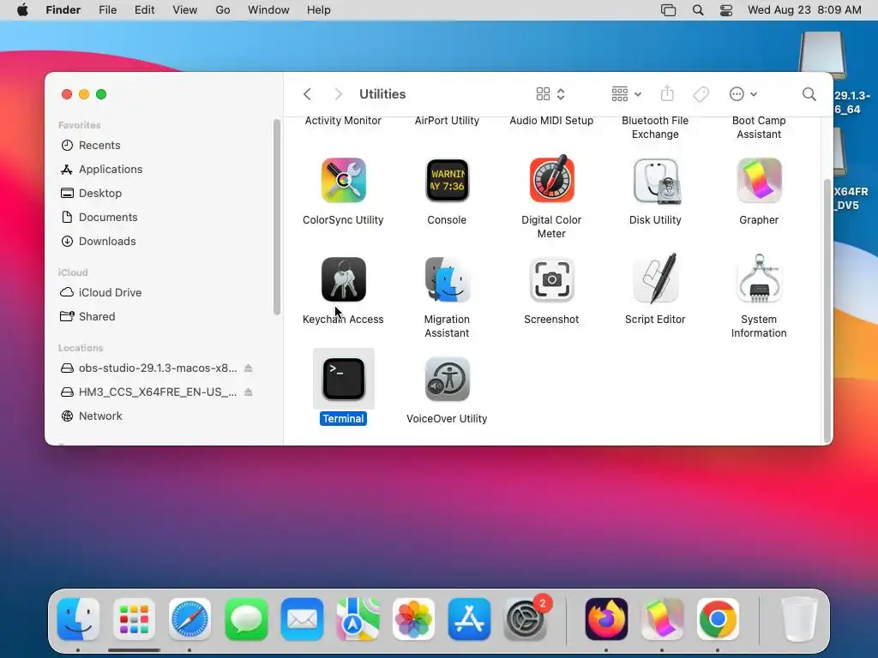Open the Edit menu
Screen dimensions: 878x658
point(144,10)
